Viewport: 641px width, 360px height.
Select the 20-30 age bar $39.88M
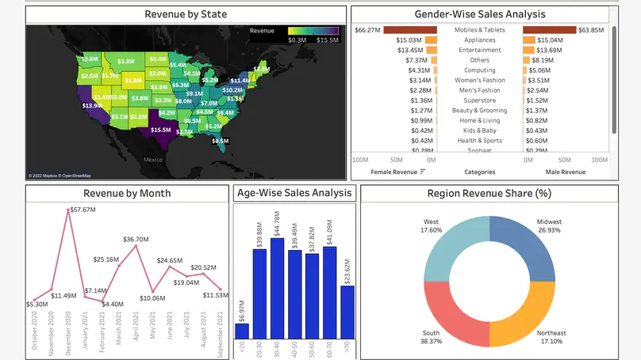259,294
